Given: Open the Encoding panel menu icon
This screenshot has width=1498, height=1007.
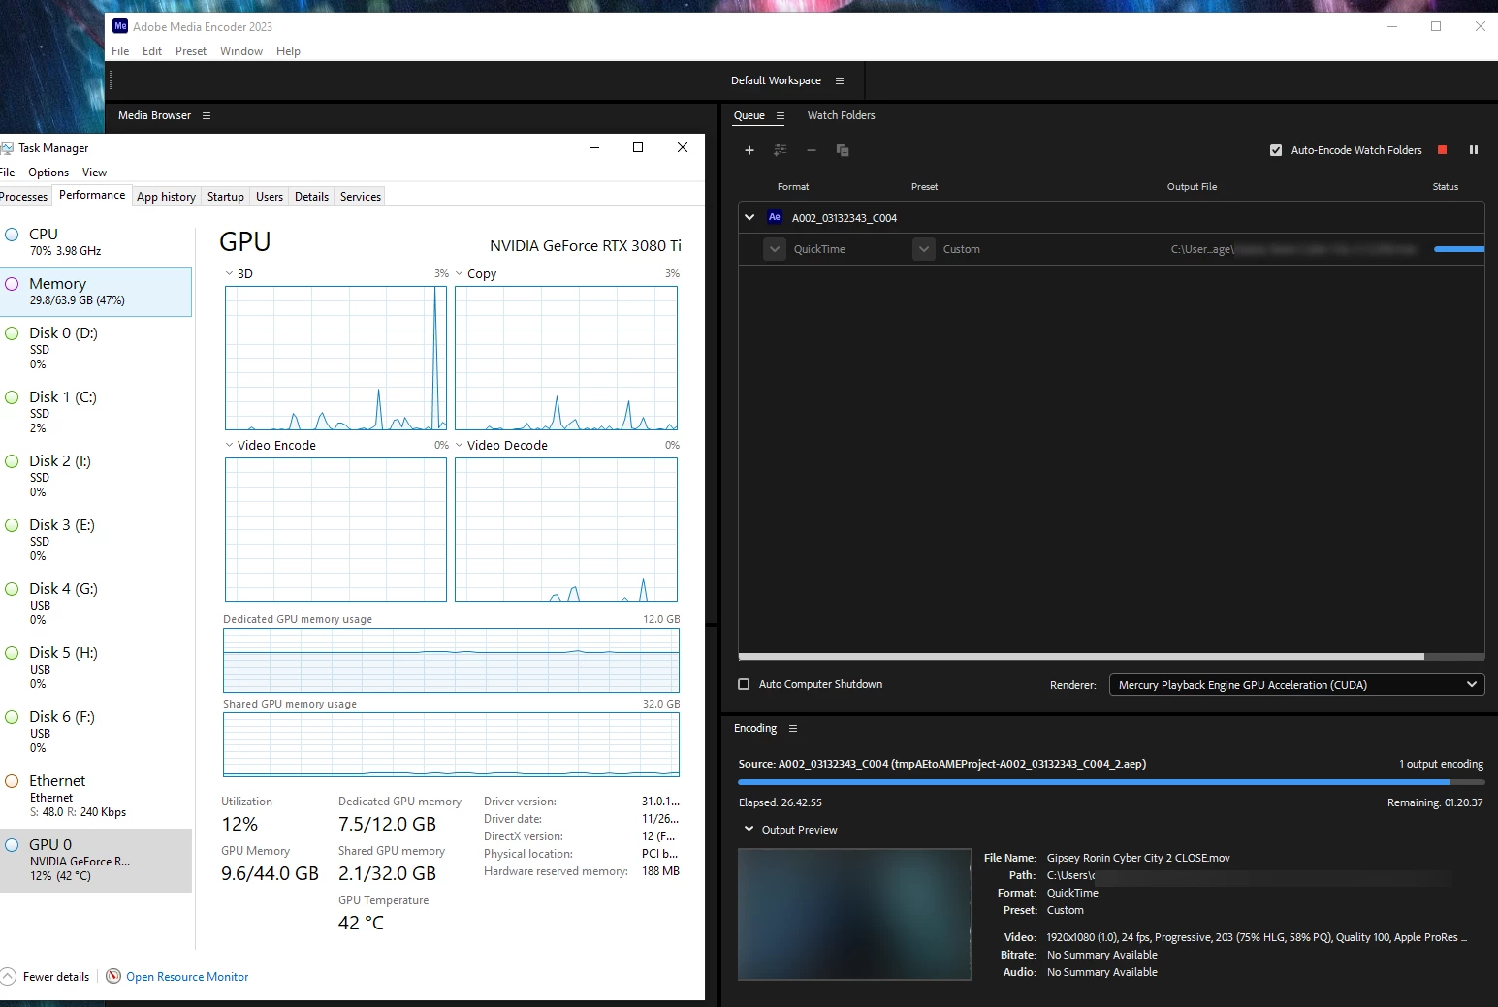Looking at the screenshot, I should click(x=793, y=729).
